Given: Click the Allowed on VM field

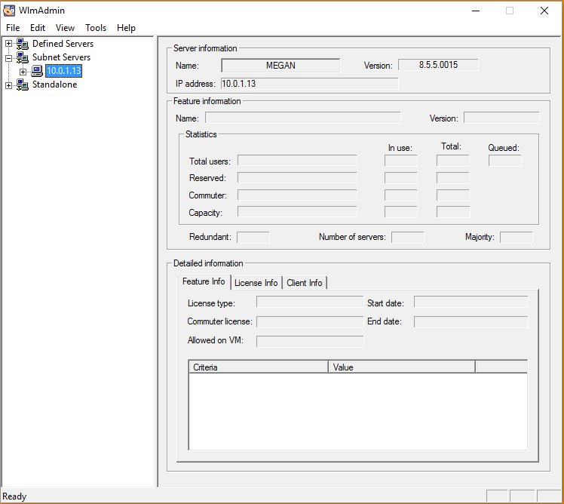Looking at the screenshot, I should click(310, 341).
